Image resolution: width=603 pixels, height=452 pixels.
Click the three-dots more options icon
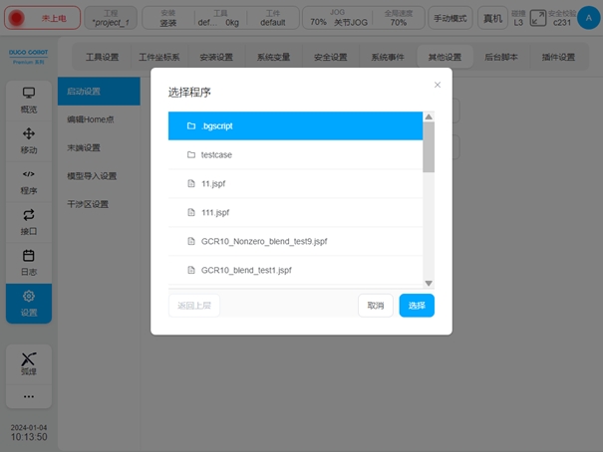pos(29,396)
